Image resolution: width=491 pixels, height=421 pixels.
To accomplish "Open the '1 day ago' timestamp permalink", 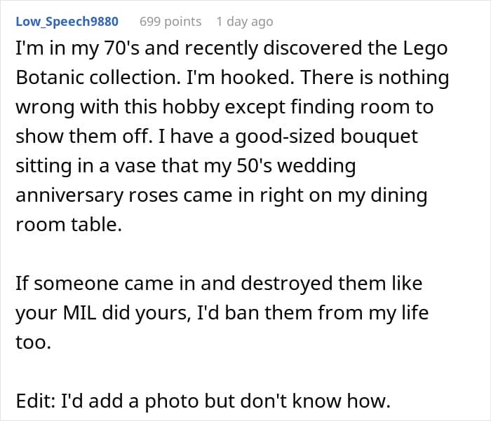I will pyautogui.click(x=244, y=22).
